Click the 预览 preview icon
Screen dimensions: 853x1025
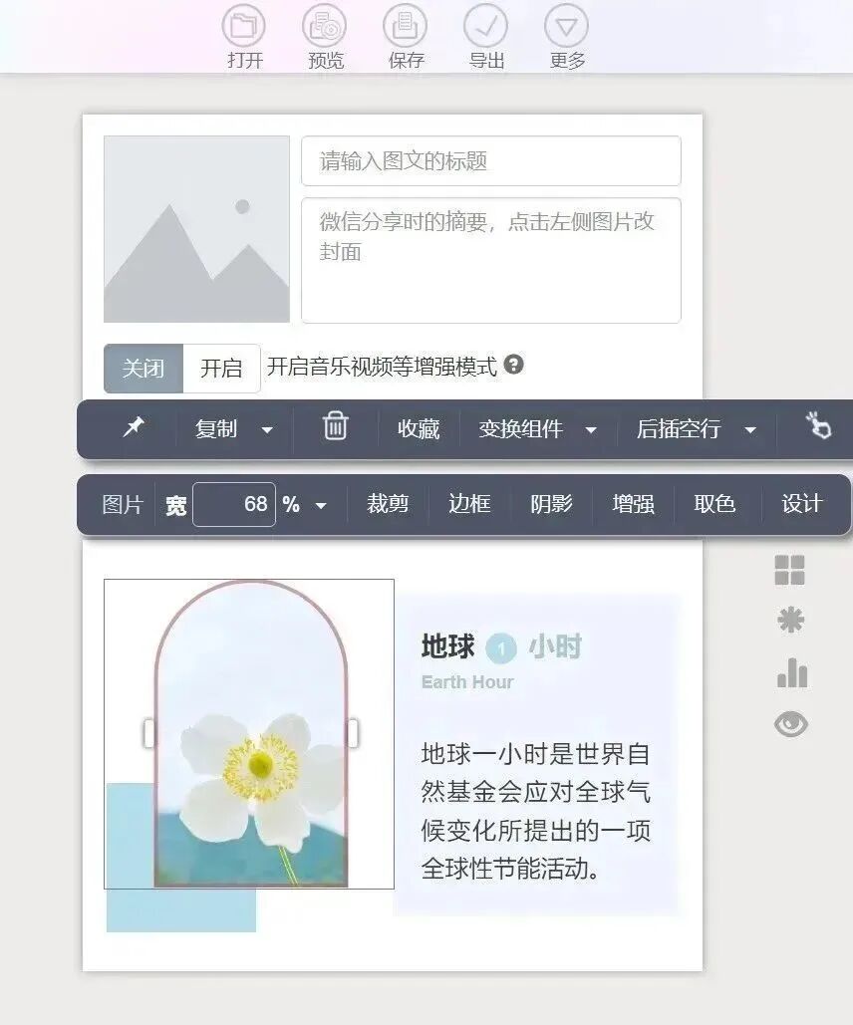tap(325, 26)
